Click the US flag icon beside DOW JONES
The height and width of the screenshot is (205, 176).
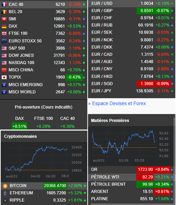click(x=4, y=55)
